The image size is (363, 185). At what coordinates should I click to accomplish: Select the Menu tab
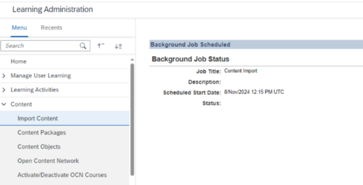click(x=19, y=28)
